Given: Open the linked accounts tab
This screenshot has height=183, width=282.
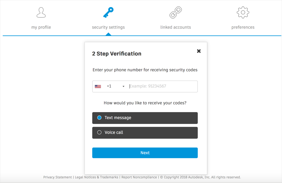Looking at the screenshot, I should pos(176,27).
